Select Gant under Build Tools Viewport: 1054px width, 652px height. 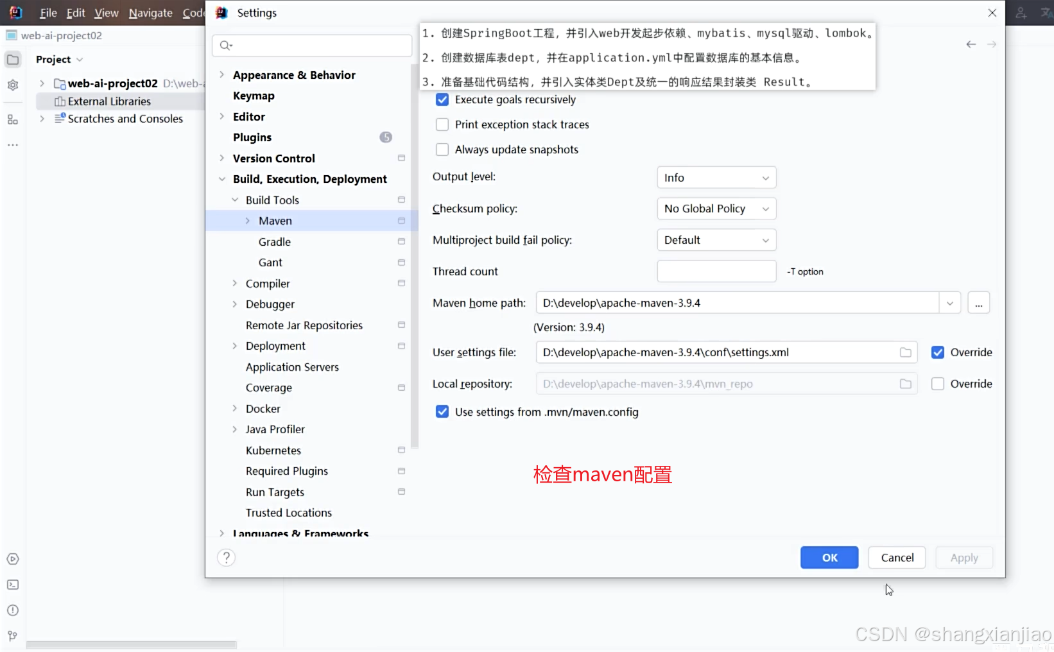[270, 262]
